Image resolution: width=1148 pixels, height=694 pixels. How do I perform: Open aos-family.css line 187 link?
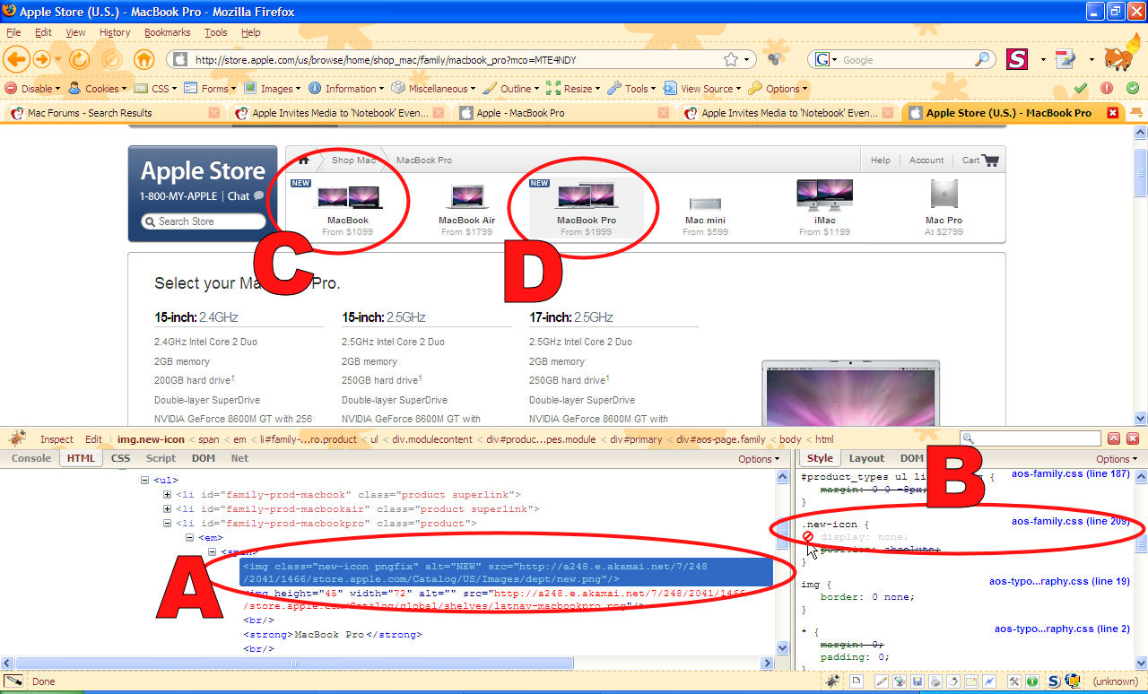coord(1071,473)
